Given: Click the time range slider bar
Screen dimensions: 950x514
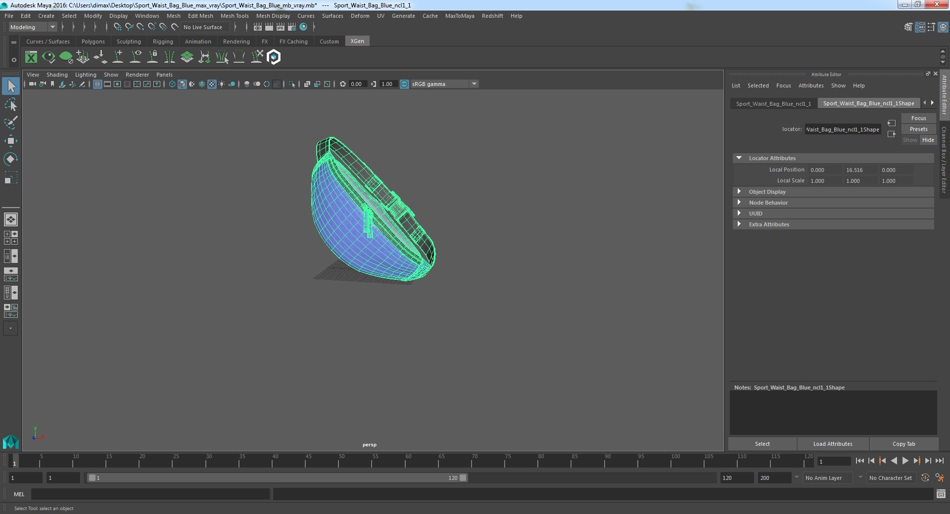Looking at the screenshot, I should pos(277,478).
